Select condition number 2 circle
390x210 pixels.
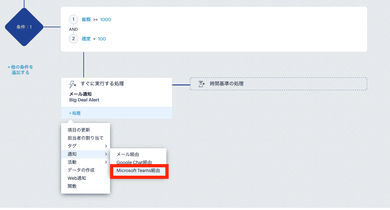(73, 39)
